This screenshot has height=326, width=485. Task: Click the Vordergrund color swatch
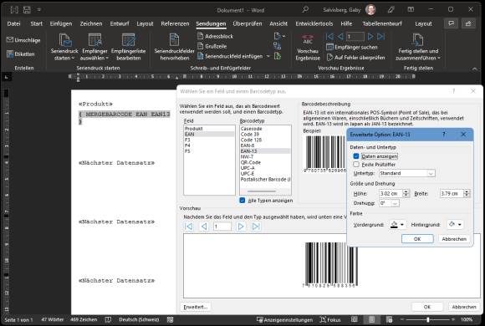pyautogui.click(x=394, y=225)
